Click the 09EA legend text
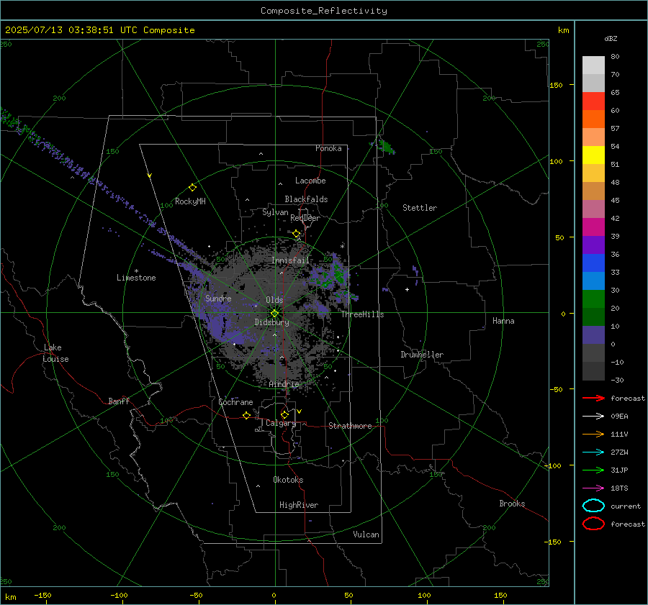Viewport: 648px width, 605px height. click(619, 417)
